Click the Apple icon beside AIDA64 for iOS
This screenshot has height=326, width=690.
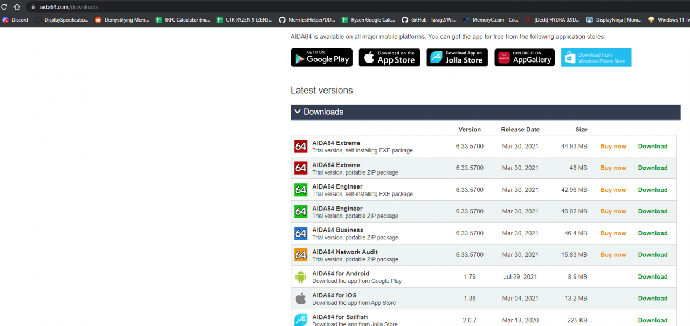pos(301,298)
